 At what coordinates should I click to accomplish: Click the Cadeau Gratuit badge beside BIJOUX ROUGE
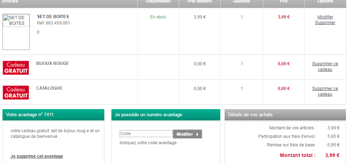(16, 67)
